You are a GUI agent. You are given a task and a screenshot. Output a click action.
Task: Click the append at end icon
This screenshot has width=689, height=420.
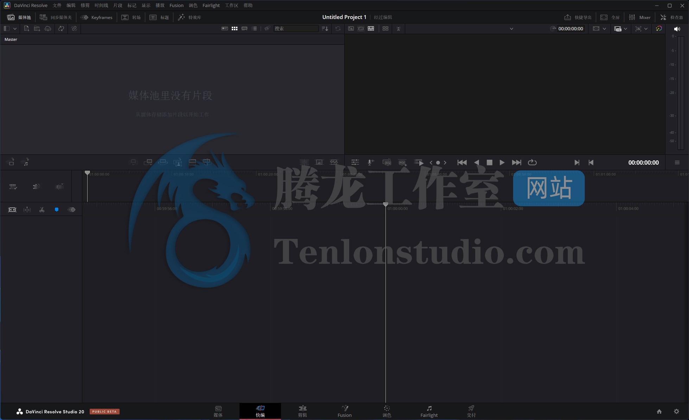coord(148,162)
